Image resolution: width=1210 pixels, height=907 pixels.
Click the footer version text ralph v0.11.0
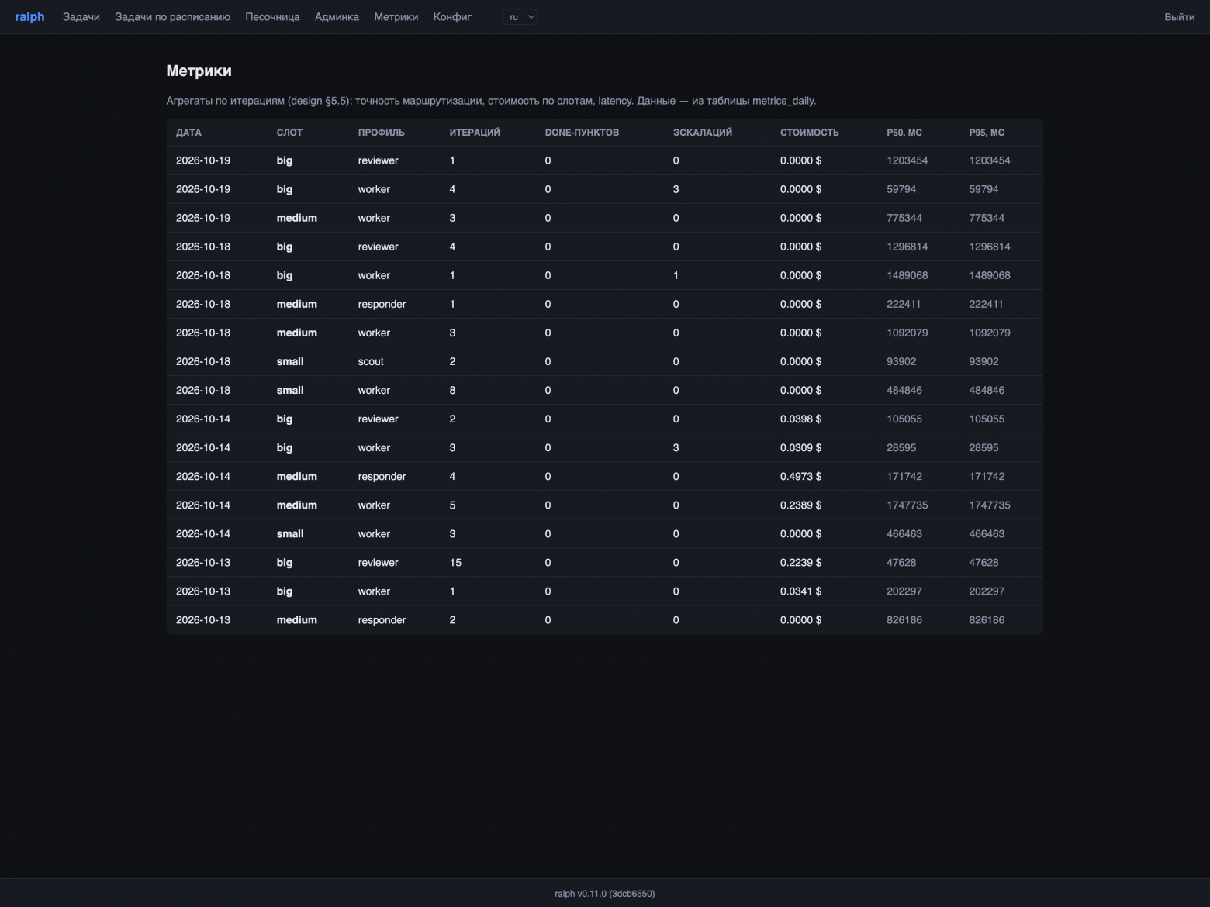click(605, 894)
